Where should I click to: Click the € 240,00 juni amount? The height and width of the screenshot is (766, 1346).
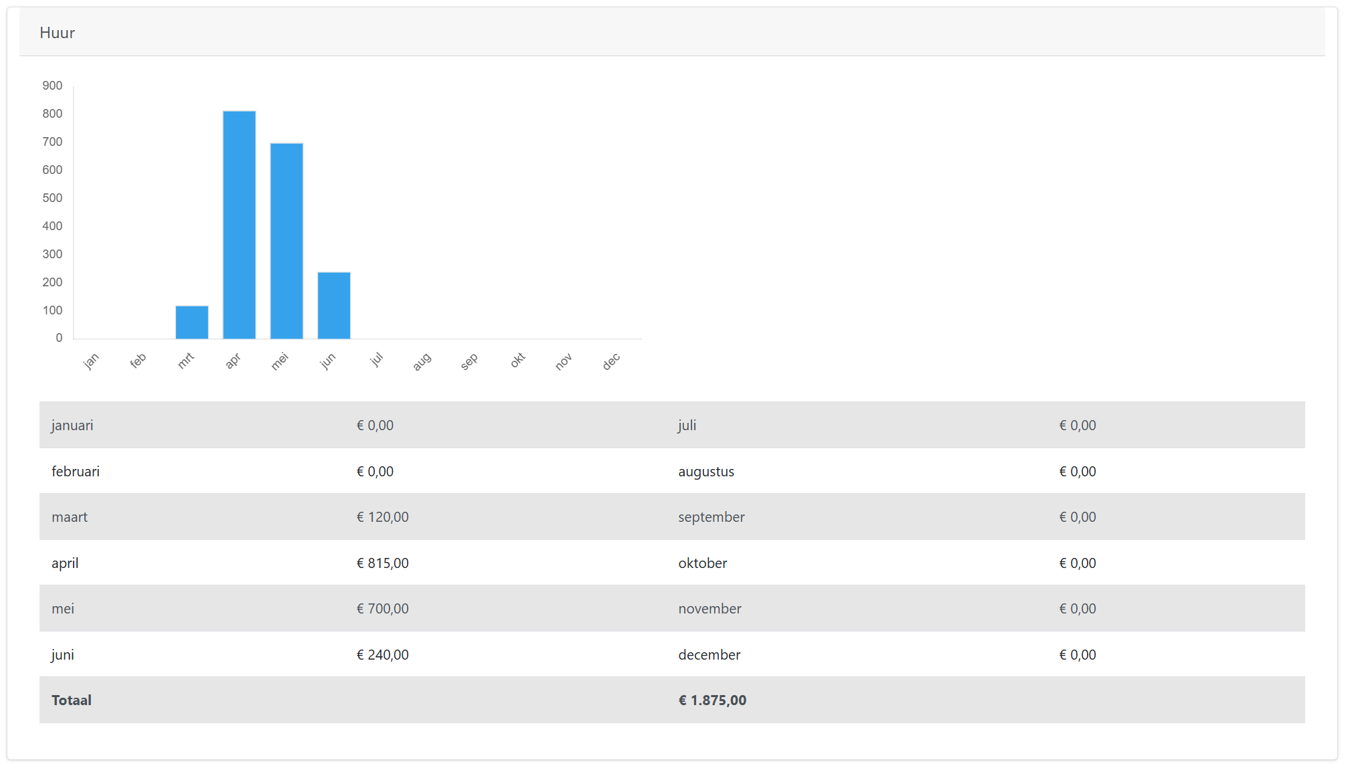coord(382,655)
